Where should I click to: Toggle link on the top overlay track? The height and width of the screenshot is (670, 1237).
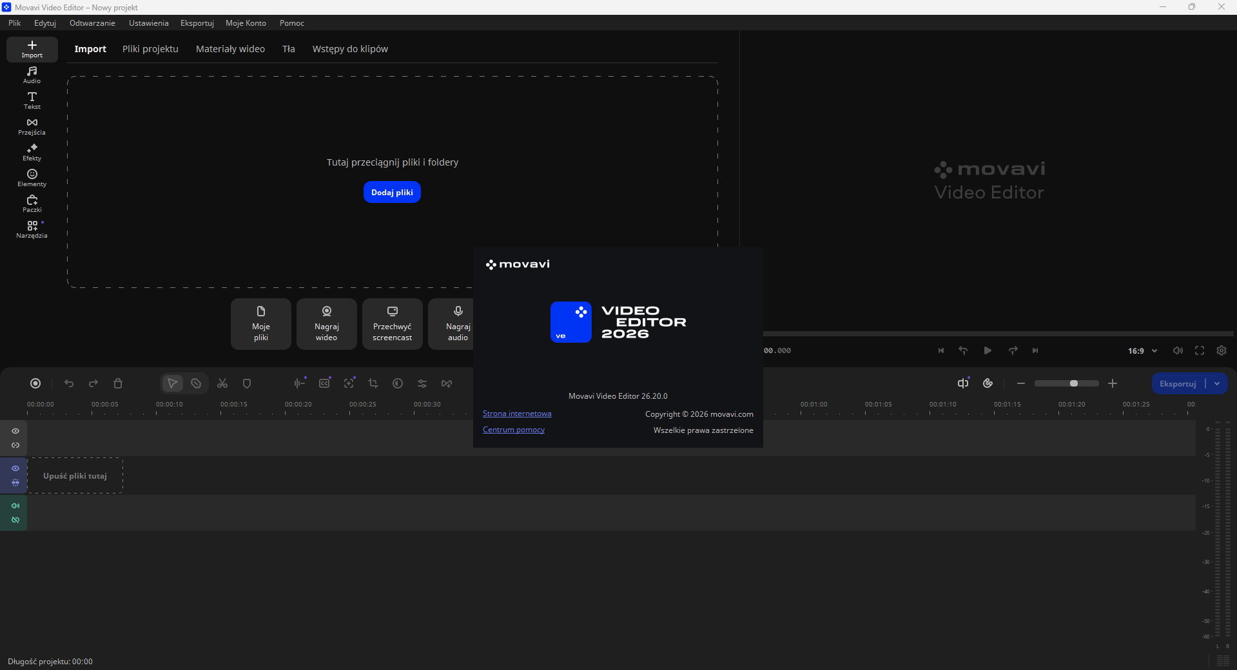click(15, 445)
